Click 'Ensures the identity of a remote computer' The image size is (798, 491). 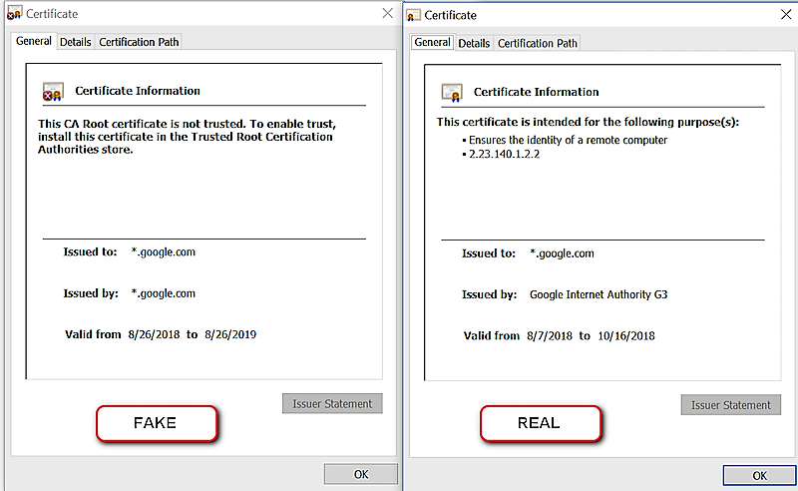[568, 140]
